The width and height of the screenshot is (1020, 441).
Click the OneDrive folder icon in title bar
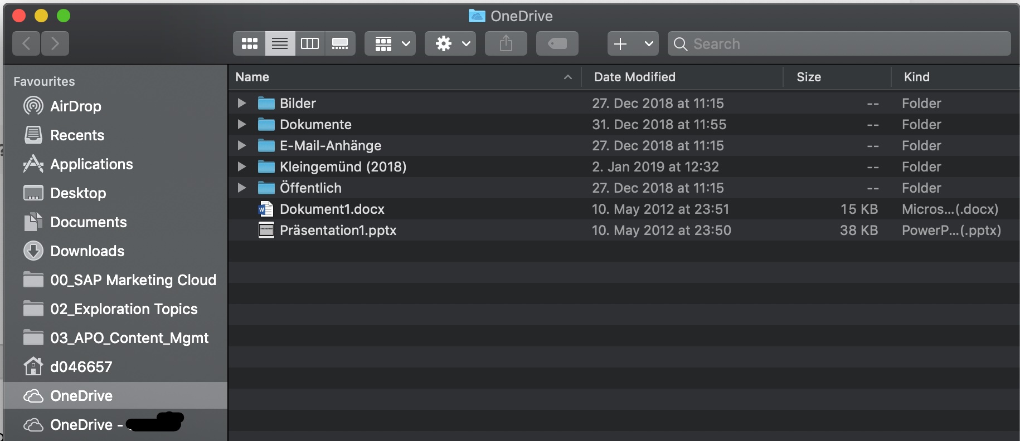tap(477, 16)
